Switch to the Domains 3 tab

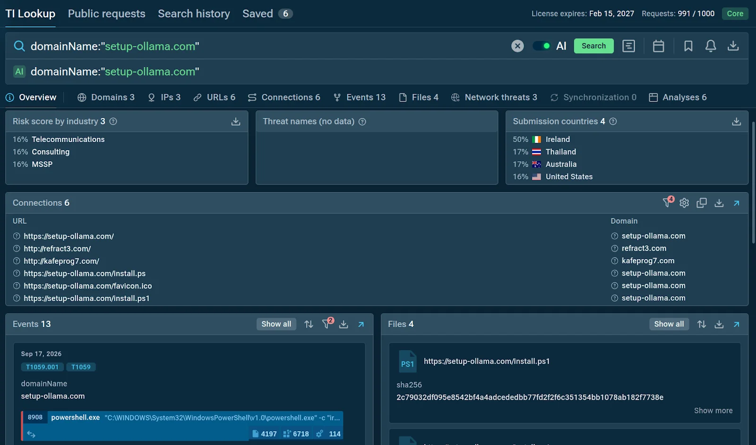click(x=106, y=97)
